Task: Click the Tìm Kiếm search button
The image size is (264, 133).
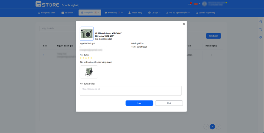Action: coord(213,36)
